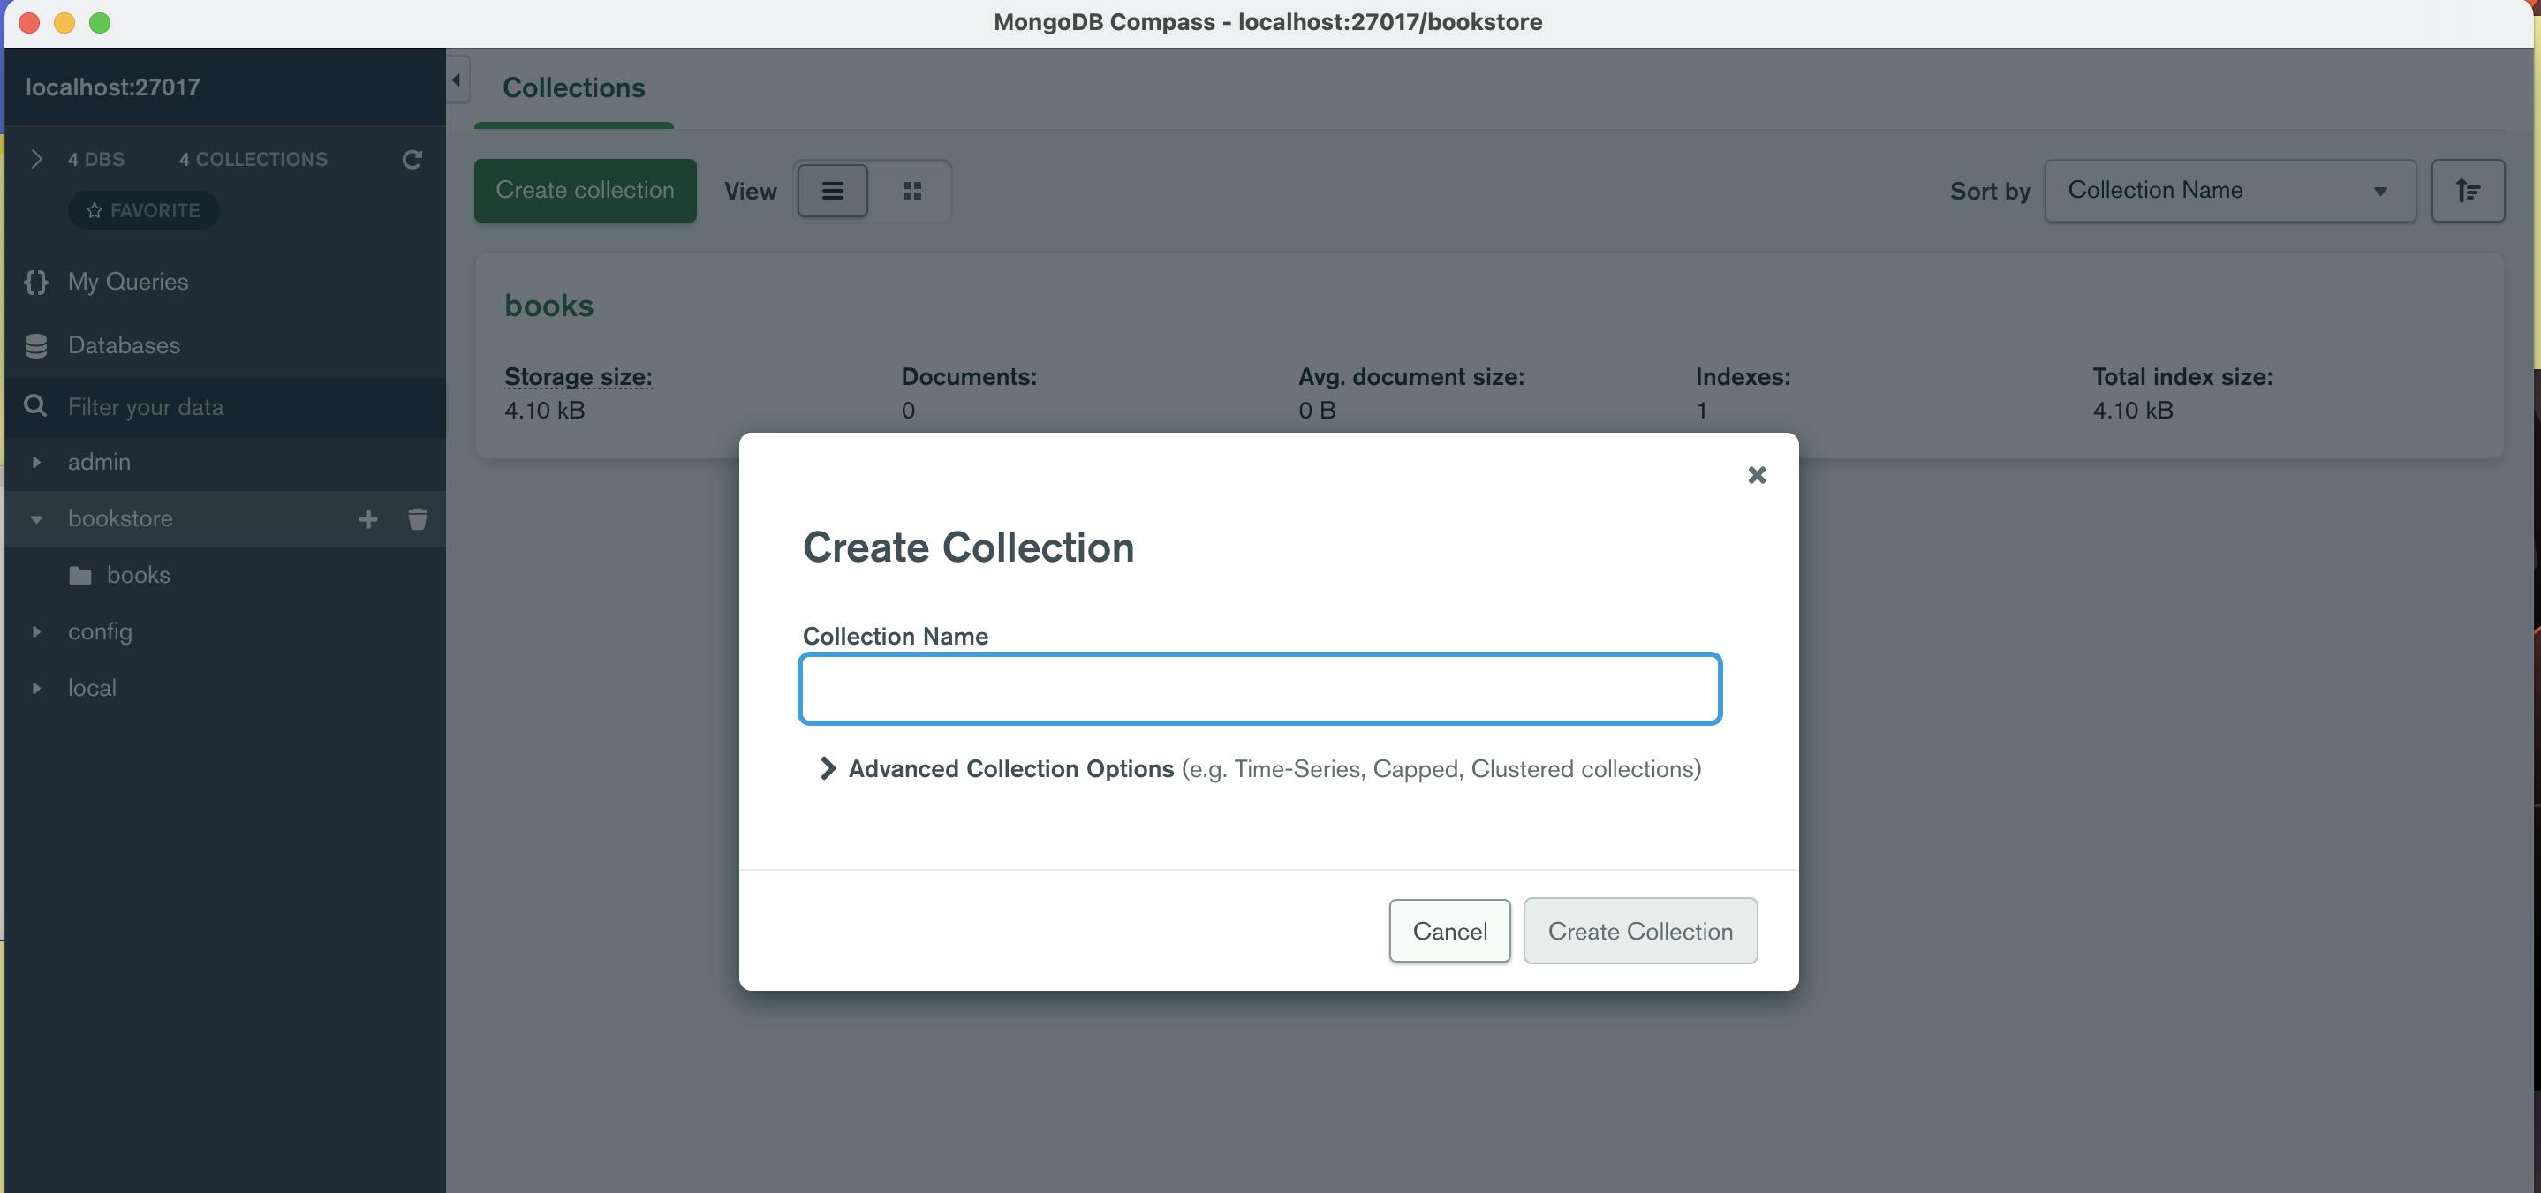Minimize the window with yellow button
Image resolution: width=2541 pixels, height=1193 pixels.
pyautogui.click(x=64, y=23)
